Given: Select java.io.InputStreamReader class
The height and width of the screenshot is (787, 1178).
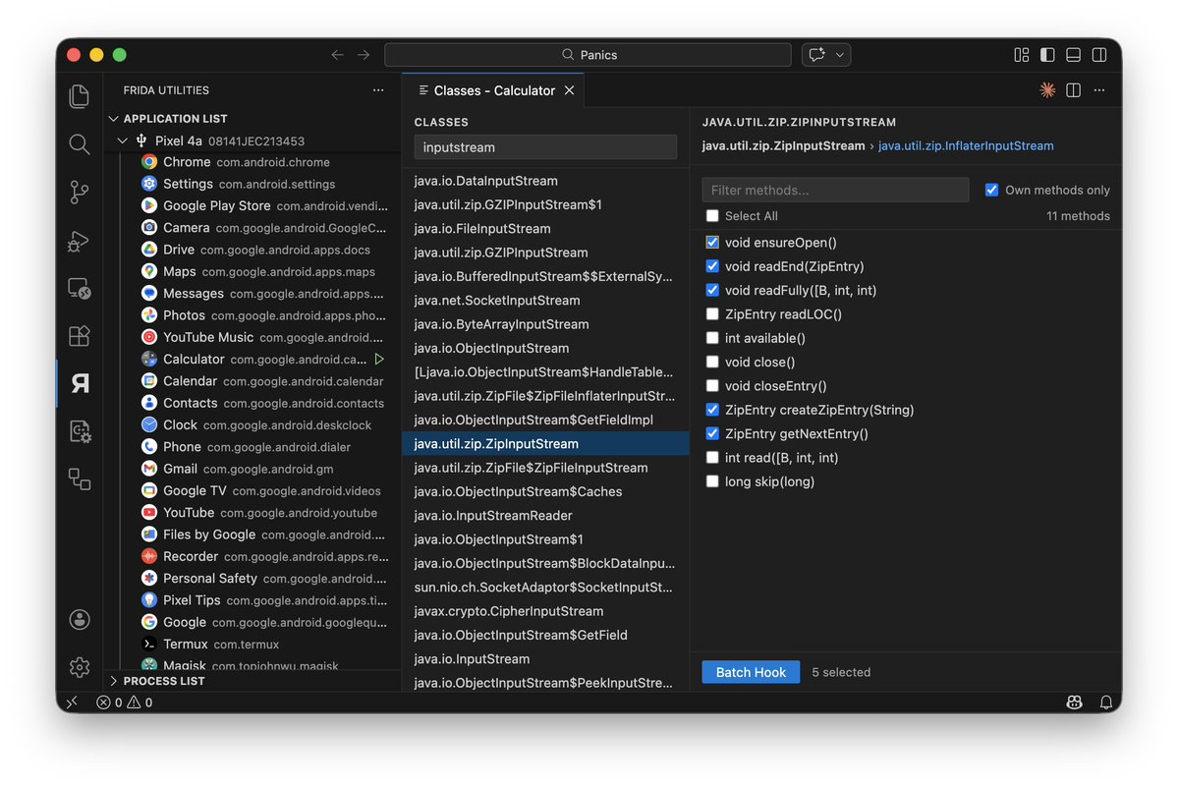Looking at the screenshot, I should coord(545,515).
